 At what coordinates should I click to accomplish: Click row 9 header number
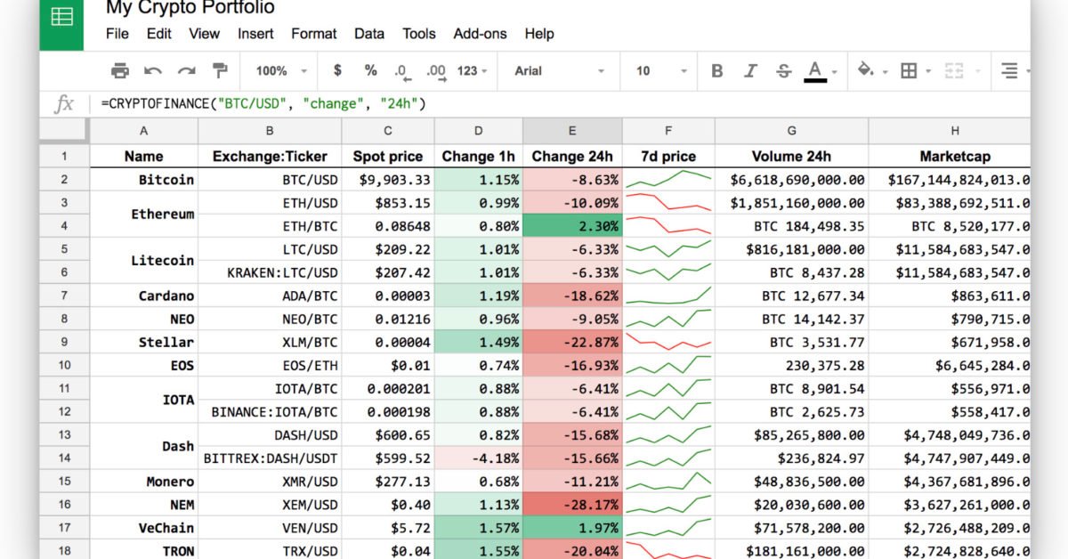tap(64, 342)
